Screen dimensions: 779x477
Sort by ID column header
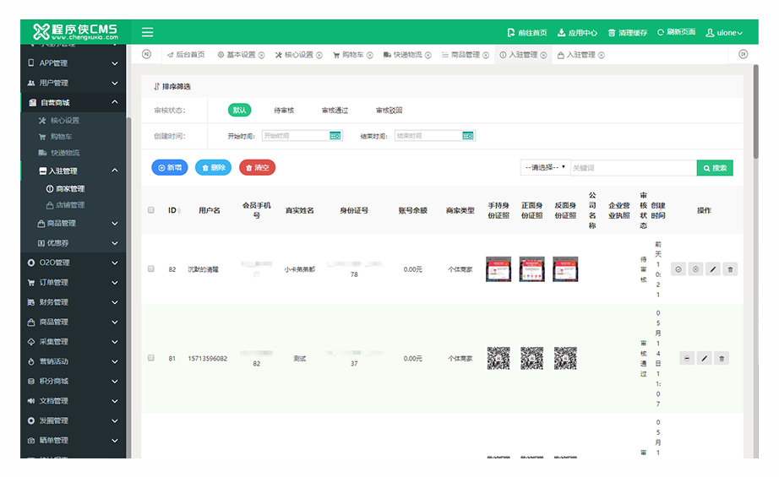174,210
